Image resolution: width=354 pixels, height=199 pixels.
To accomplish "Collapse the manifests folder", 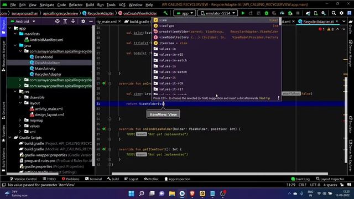I will point(15,34).
